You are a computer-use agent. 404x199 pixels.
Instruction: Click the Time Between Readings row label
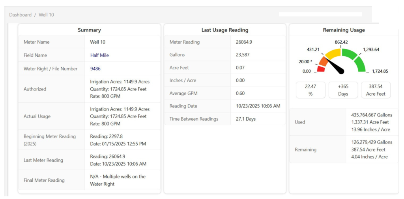coord(194,119)
